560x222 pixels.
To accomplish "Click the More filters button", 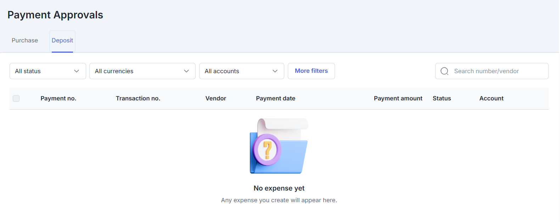I will pos(311,71).
